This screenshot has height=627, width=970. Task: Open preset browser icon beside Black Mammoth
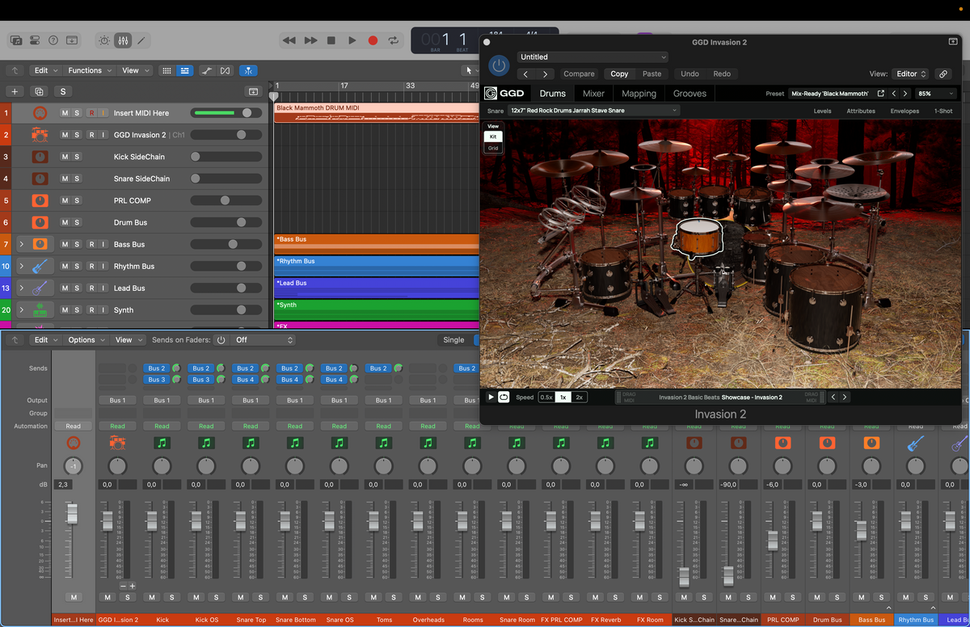(x=881, y=94)
